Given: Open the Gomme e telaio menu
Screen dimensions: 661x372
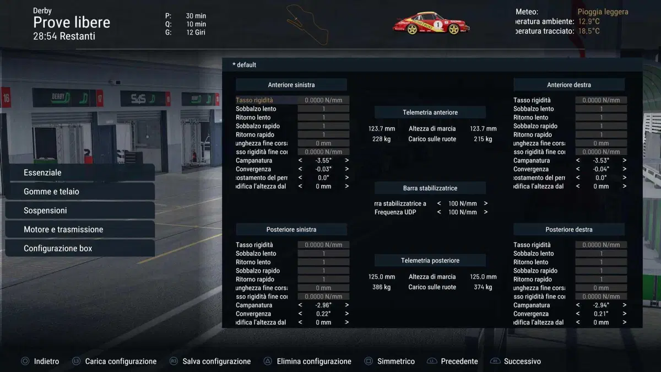Looking at the screenshot, I should [x=80, y=192].
